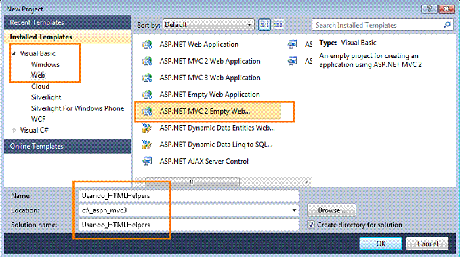Click the ASP.NET Empty Web Application icon
Image resolution: width=460 pixels, height=257 pixels.
[147, 95]
